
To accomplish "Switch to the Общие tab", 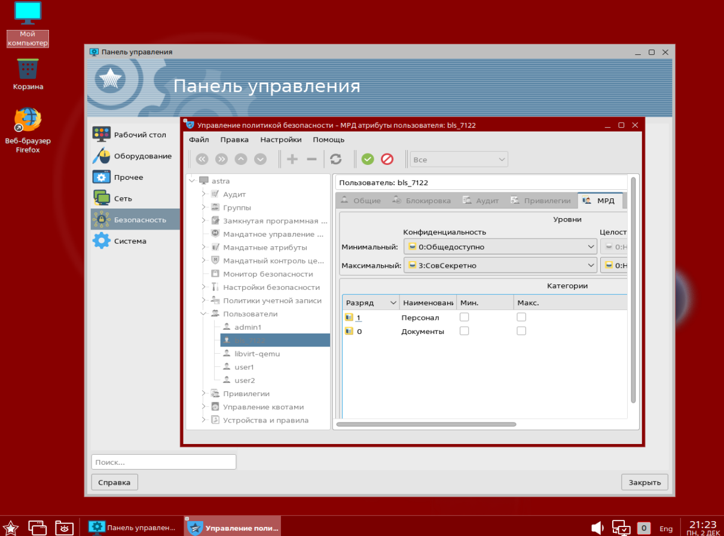I will point(361,201).
